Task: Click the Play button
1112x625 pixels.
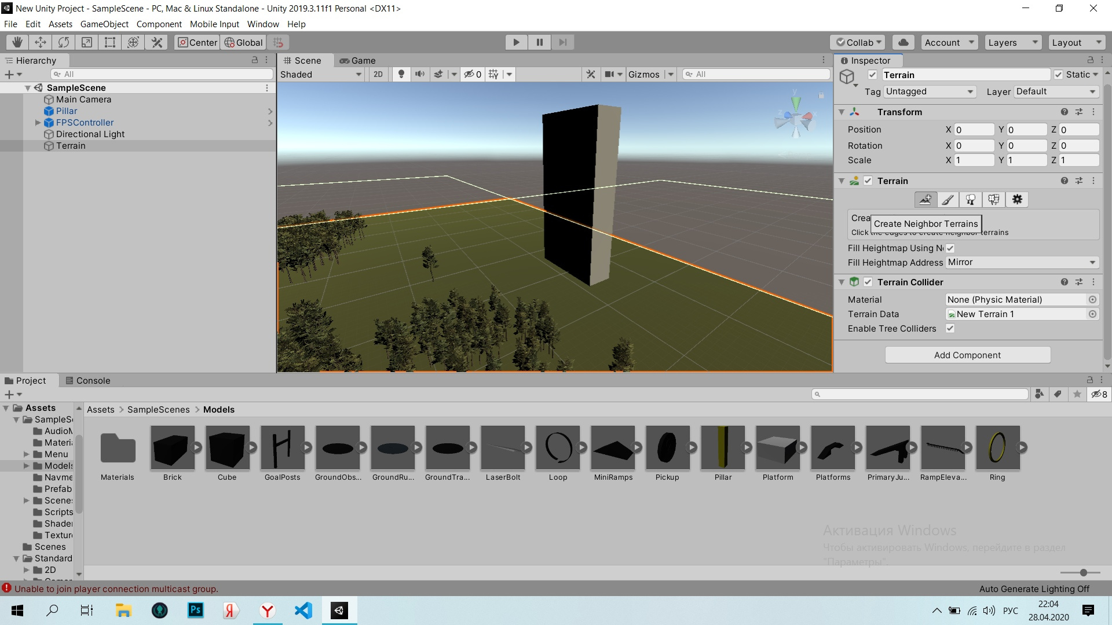Action: point(516,42)
